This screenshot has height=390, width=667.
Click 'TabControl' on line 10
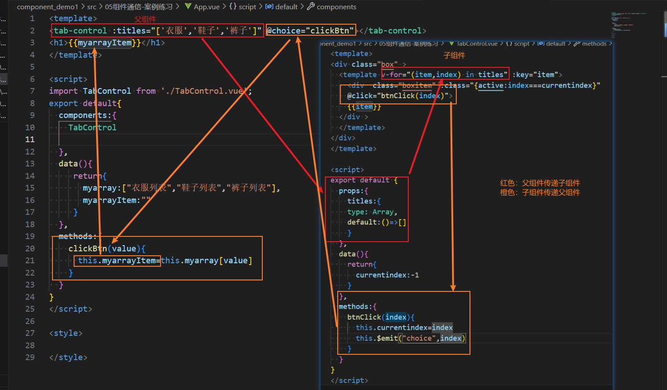pos(92,128)
